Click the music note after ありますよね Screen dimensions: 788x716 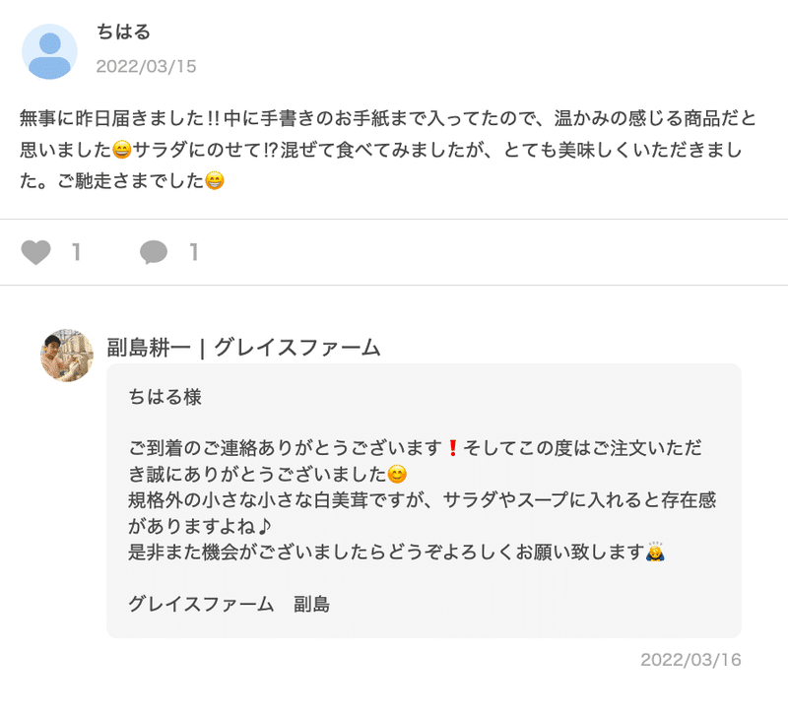pyautogui.click(x=295, y=526)
